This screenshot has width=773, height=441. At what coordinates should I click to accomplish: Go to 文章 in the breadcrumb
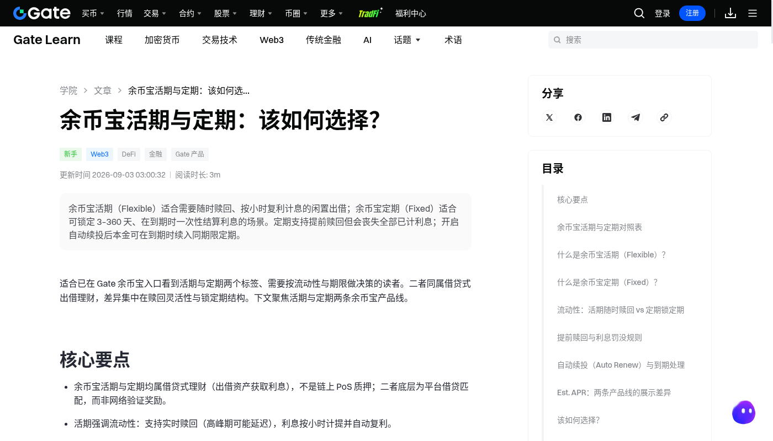[103, 90]
